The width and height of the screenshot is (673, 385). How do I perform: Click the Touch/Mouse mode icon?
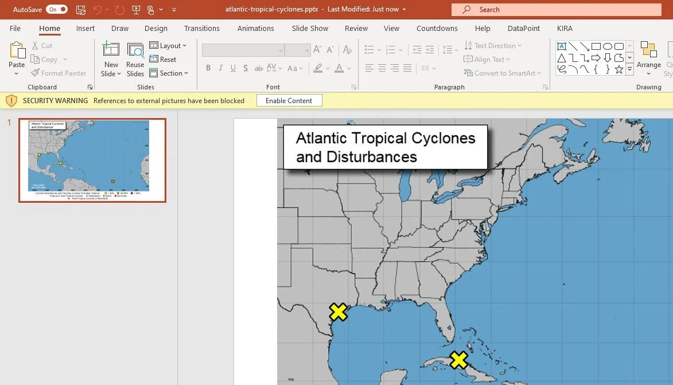click(x=150, y=9)
